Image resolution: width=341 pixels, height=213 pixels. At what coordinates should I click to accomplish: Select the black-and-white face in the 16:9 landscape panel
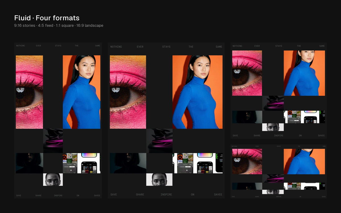click(x=273, y=192)
